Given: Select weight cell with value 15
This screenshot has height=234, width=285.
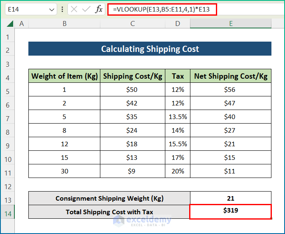Looking at the screenshot, I should [64, 157].
